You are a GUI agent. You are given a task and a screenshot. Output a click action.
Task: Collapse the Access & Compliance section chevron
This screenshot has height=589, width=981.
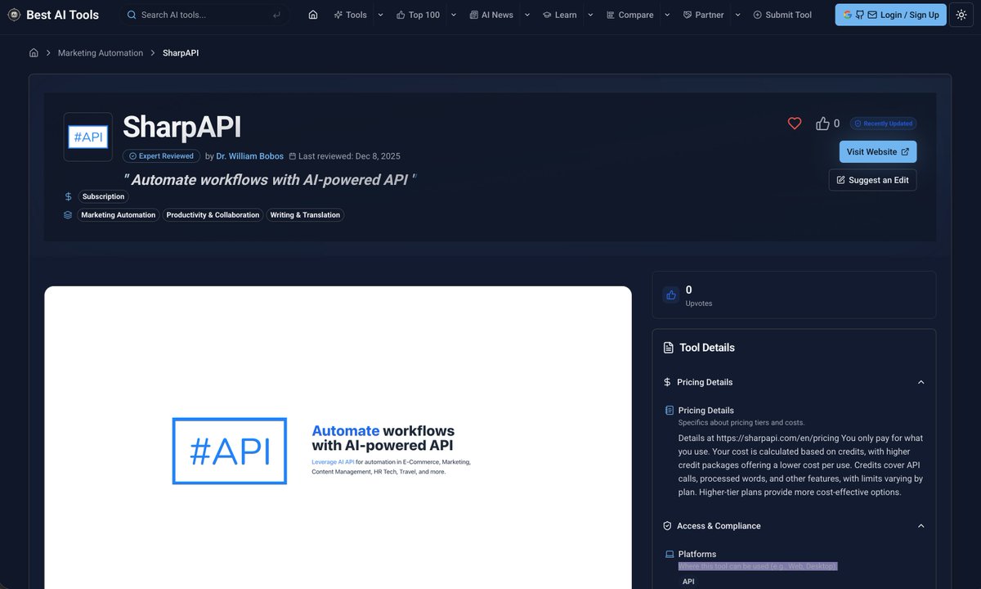921,526
